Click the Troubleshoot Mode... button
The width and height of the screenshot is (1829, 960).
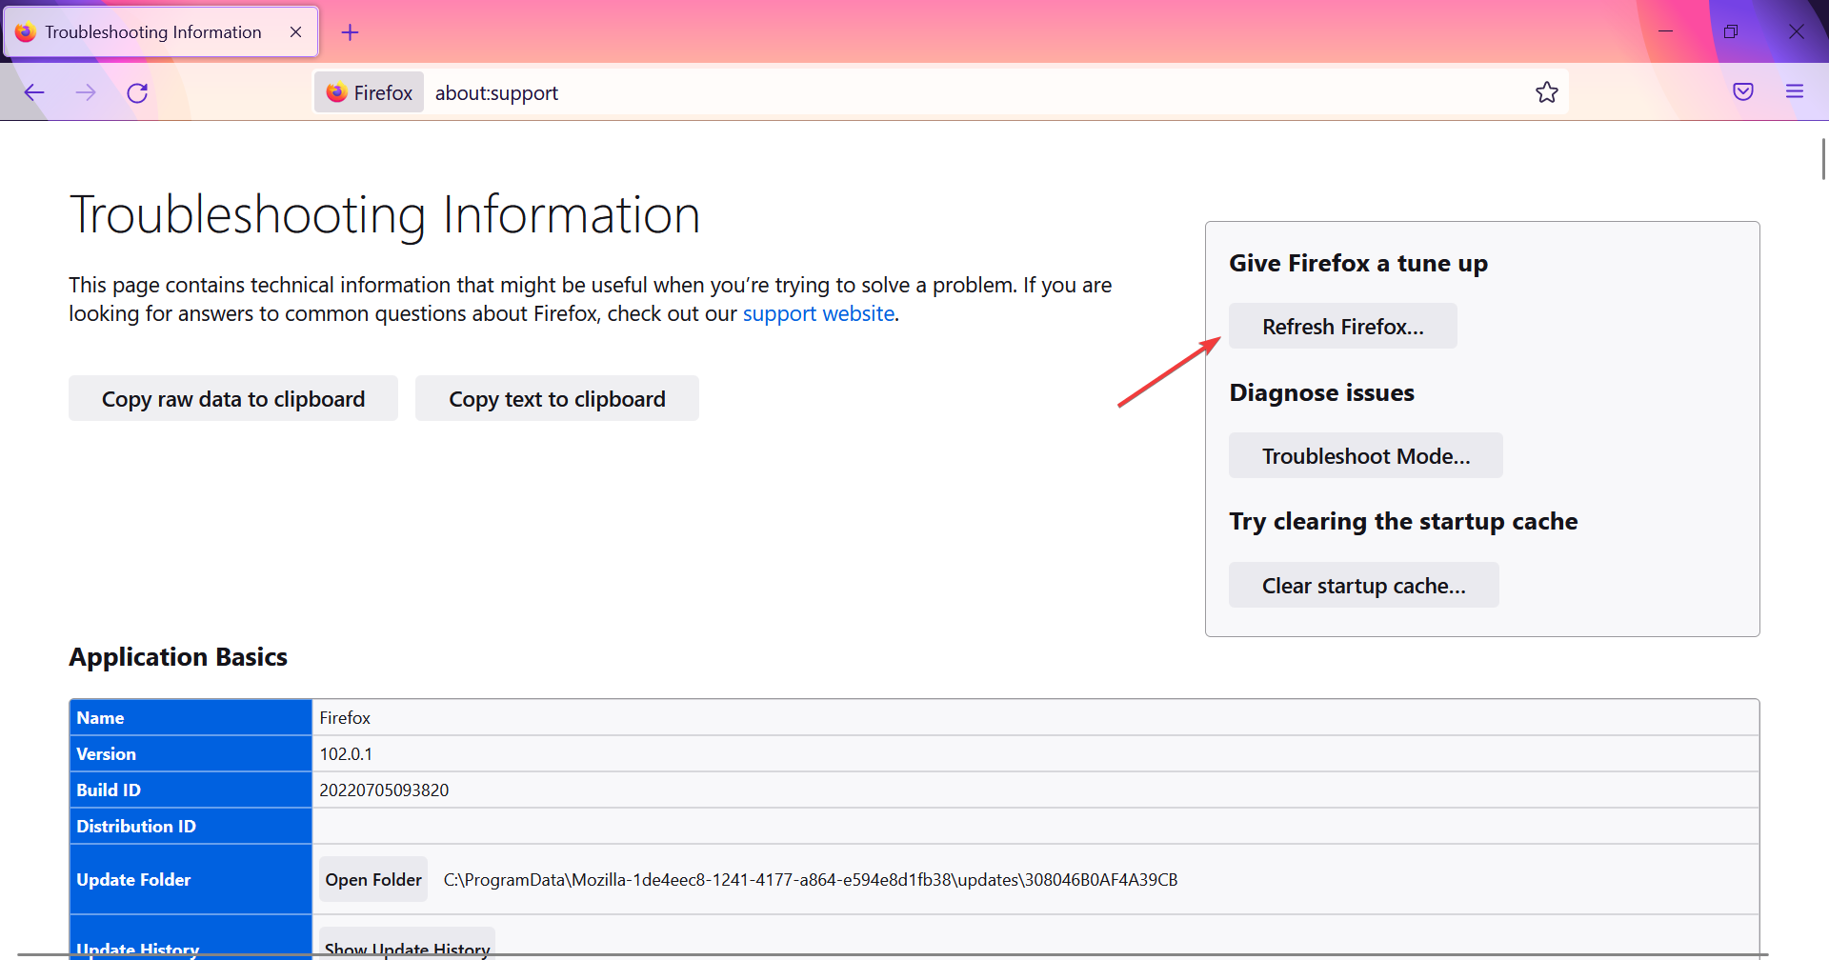pos(1366,455)
